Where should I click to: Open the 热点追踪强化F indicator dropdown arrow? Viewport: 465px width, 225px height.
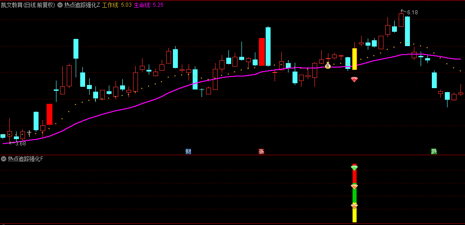(4, 159)
